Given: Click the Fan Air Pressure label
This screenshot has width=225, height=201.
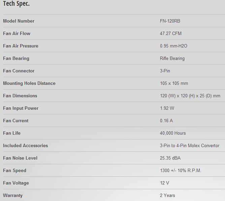Looking at the screenshot, I should click(21, 46).
